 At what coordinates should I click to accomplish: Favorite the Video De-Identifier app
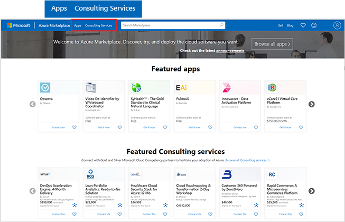pos(120,127)
